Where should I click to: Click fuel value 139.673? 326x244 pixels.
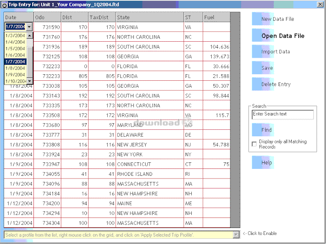point(216,56)
